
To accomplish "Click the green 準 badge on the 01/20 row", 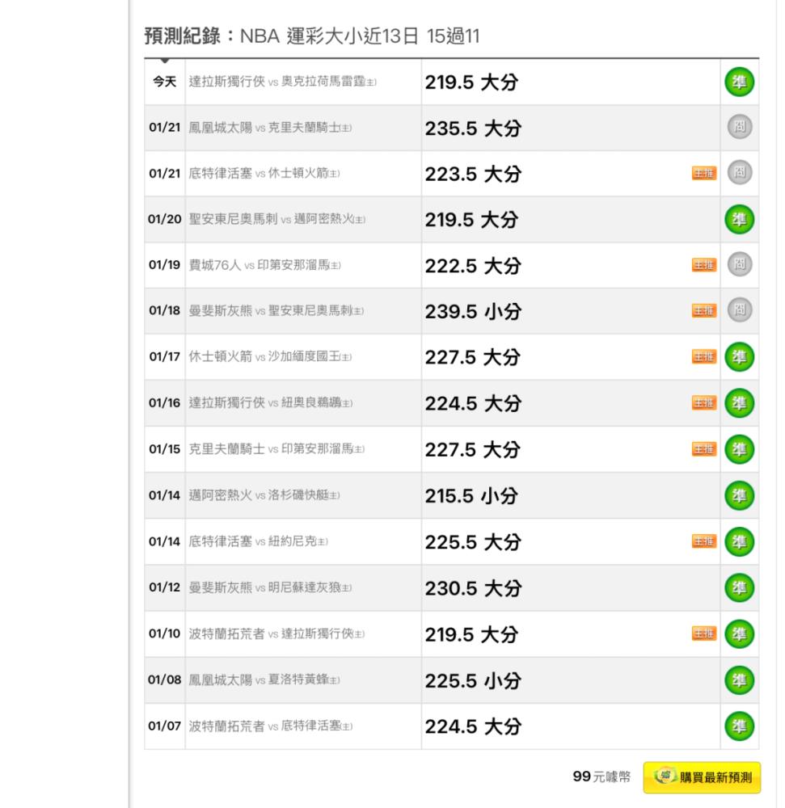I will (739, 220).
